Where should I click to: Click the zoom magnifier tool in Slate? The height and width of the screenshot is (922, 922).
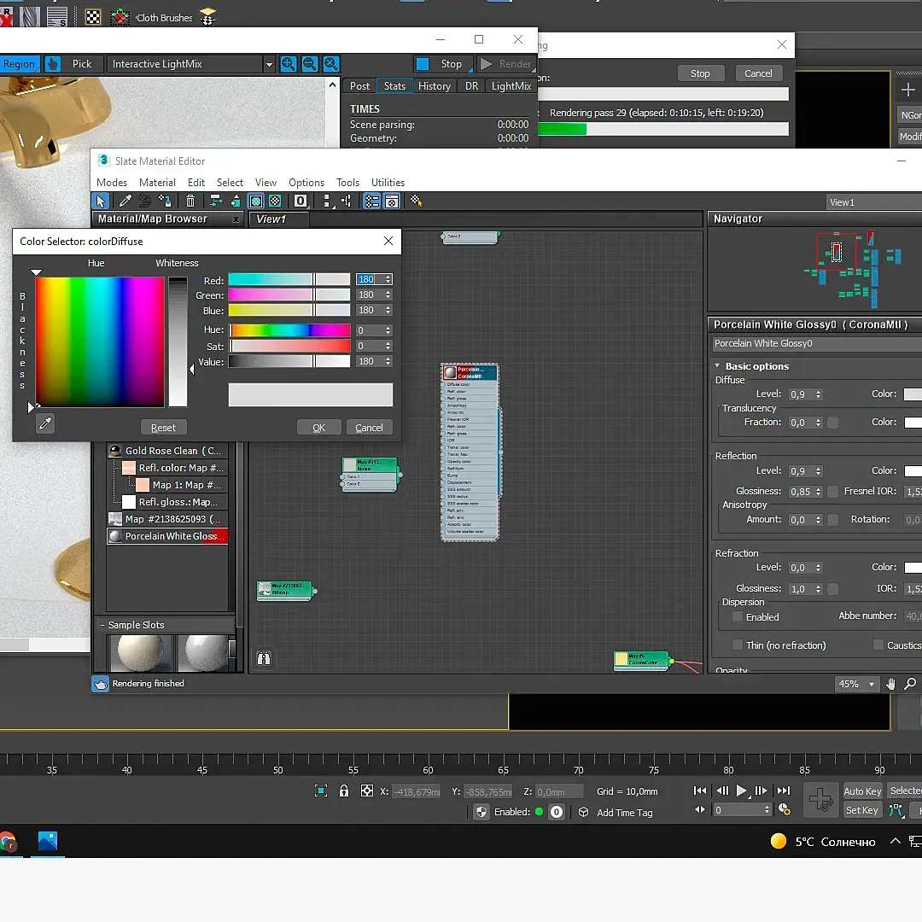(910, 684)
